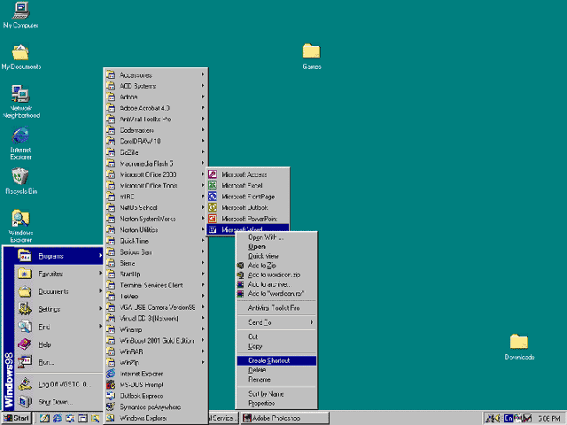Viewport: 567px width, 425px height.
Task: Expand the WinRAR program group
Action: pos(156,352)
